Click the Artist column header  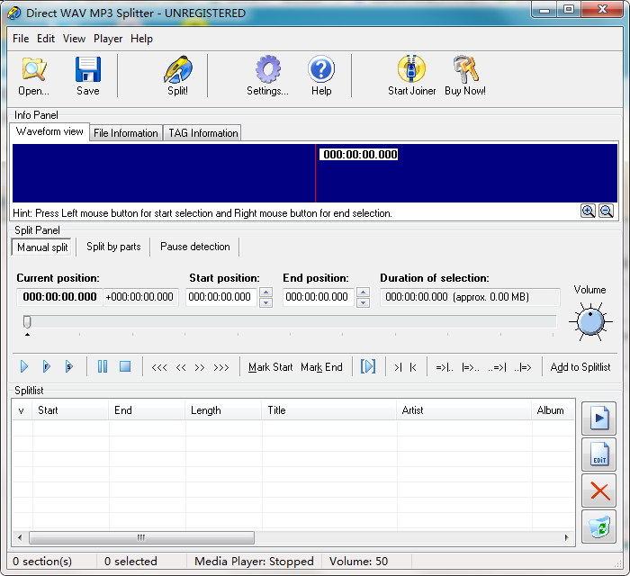pos(464,410)
